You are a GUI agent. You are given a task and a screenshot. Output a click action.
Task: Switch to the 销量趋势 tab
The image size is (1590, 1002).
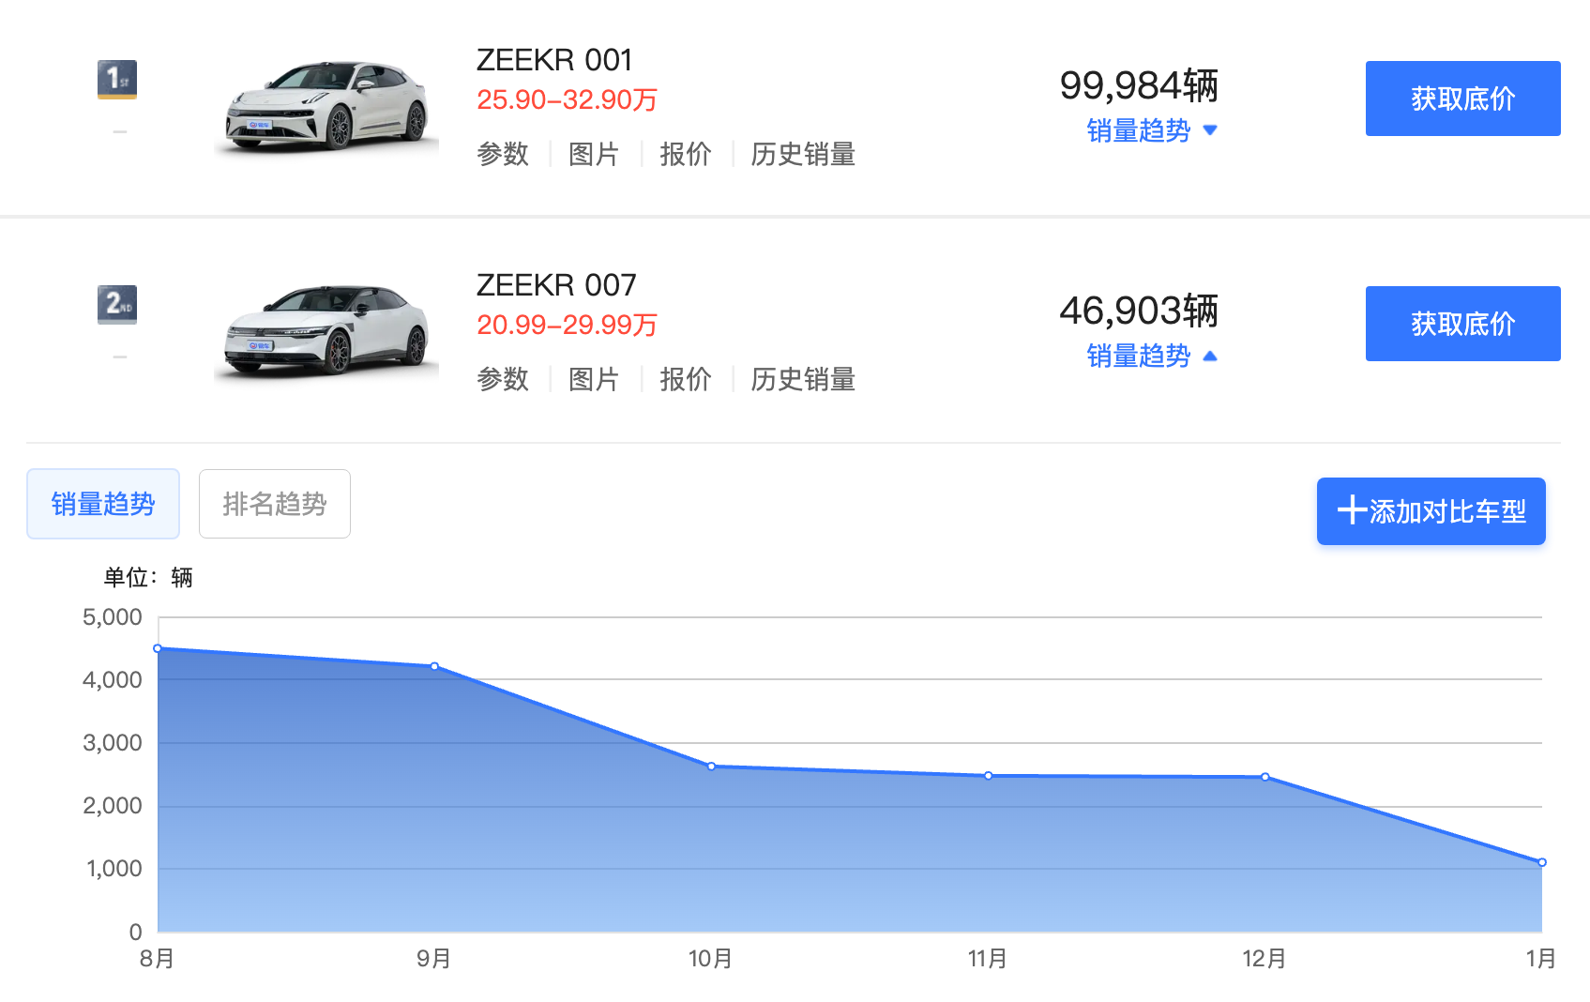[x=103, y=504]
